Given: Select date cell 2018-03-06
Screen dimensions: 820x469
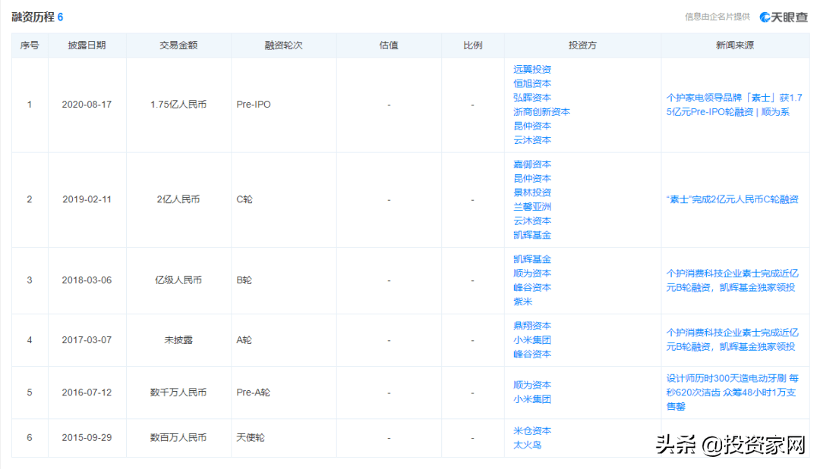Looking at the screenshot, I should point(87,280).
